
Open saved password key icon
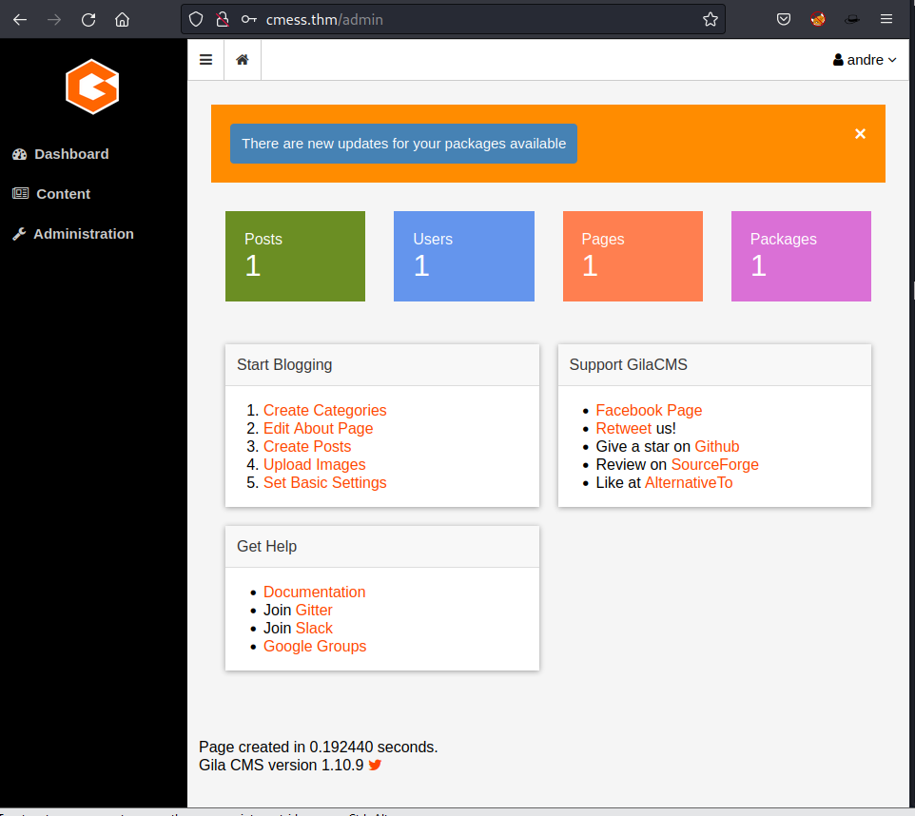249,19
